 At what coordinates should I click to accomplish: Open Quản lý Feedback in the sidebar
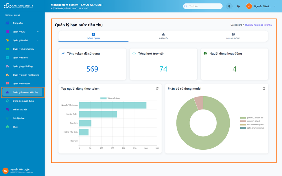(x=21, y=84)
